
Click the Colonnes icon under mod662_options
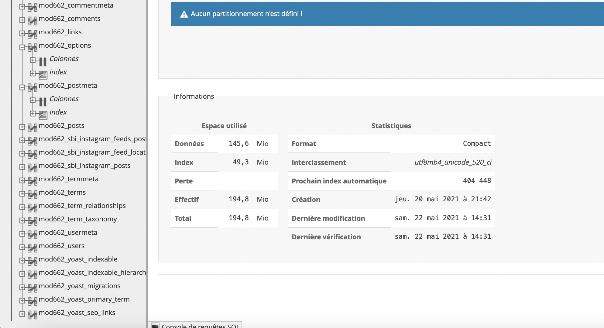[x=43, y=61]
